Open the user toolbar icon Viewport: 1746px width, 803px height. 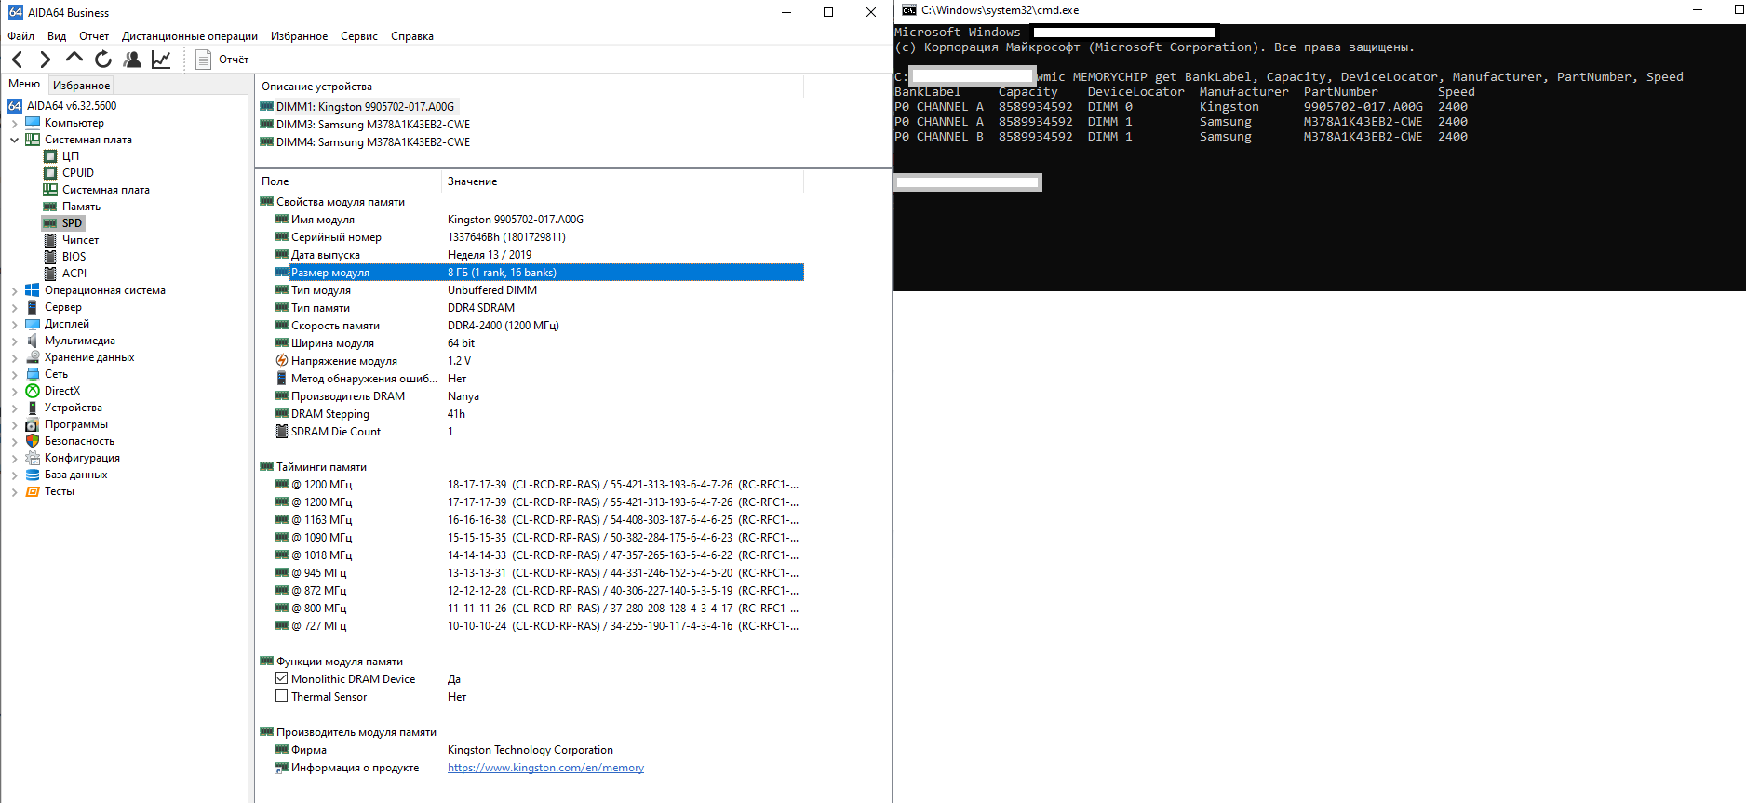pos(132,60)
